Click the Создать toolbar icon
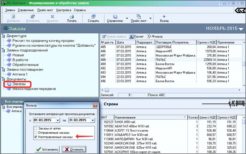The width and height of the screenshot is (246, 154). click(x=93, y=16)
